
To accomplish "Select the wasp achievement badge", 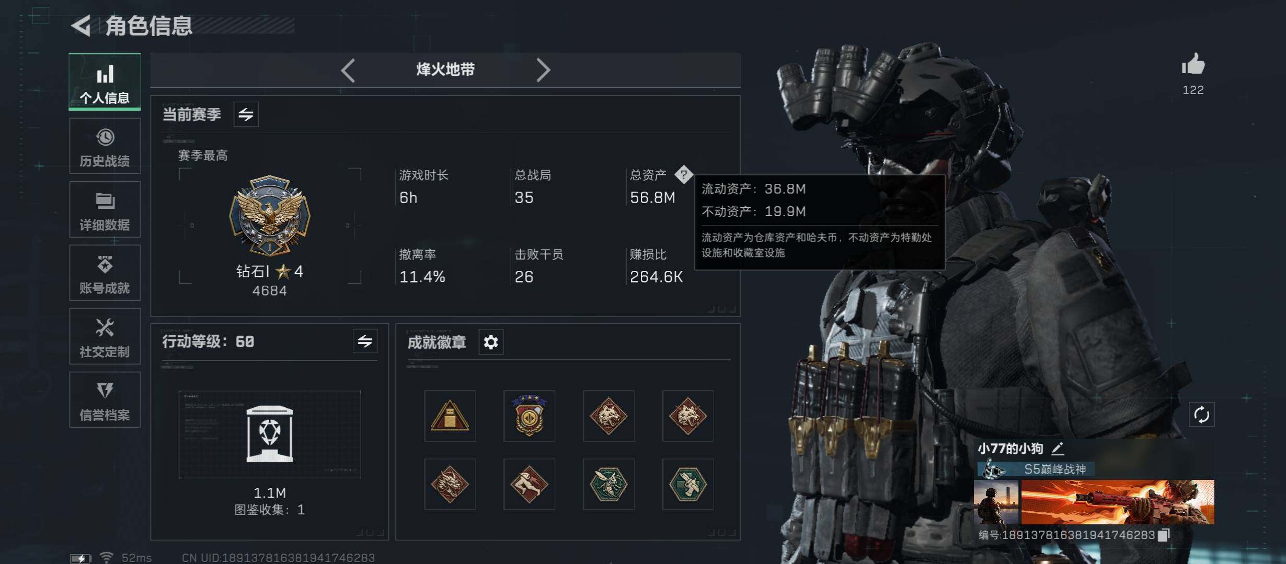I will click(608, 484).
